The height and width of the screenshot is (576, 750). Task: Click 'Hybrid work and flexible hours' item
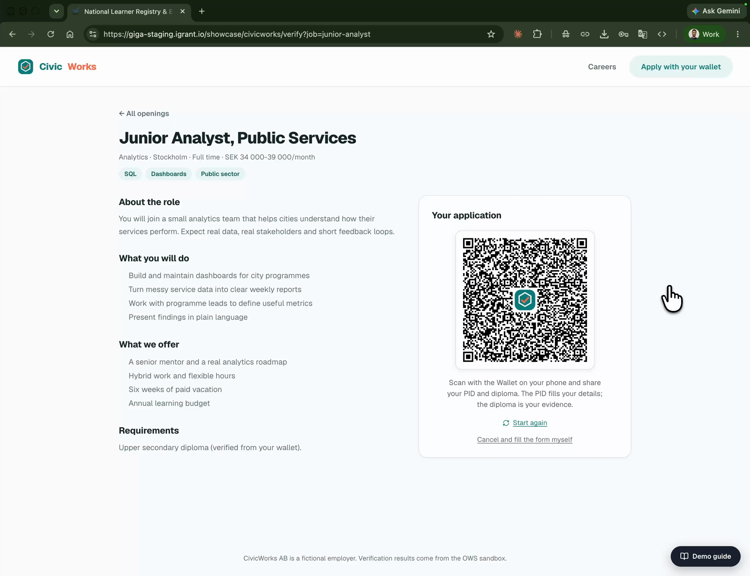182,376
